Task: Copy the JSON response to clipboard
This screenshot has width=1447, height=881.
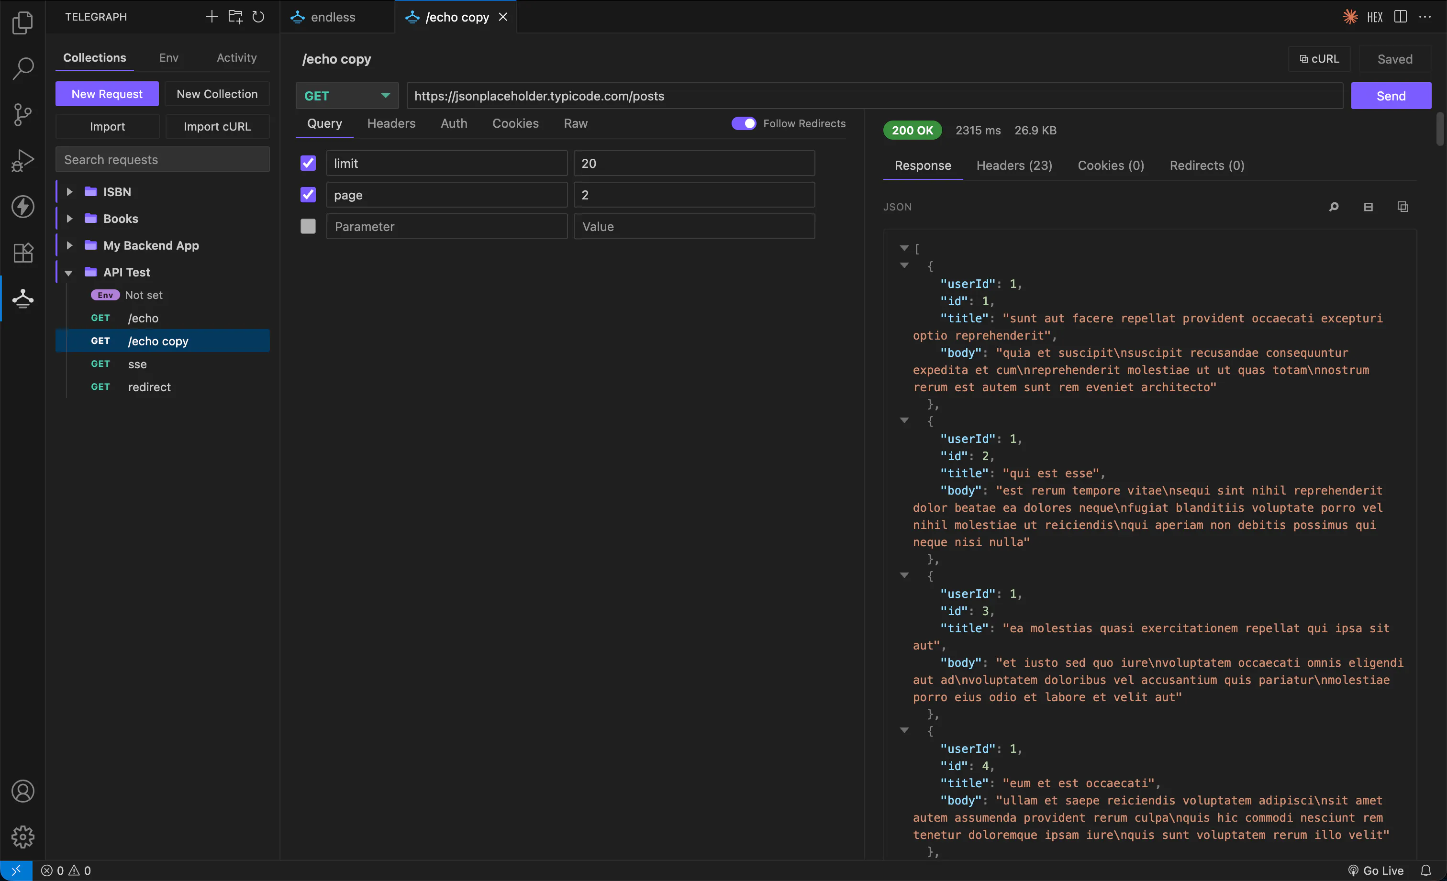Action: (x=1403, y=207)
